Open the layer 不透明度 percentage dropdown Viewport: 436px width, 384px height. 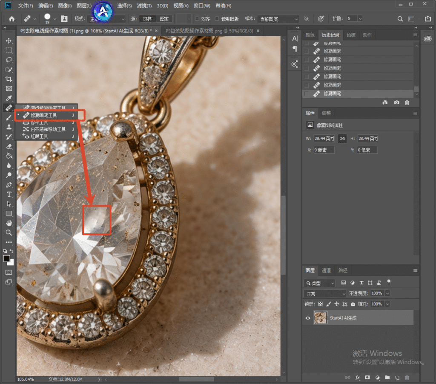click(387, 293)
